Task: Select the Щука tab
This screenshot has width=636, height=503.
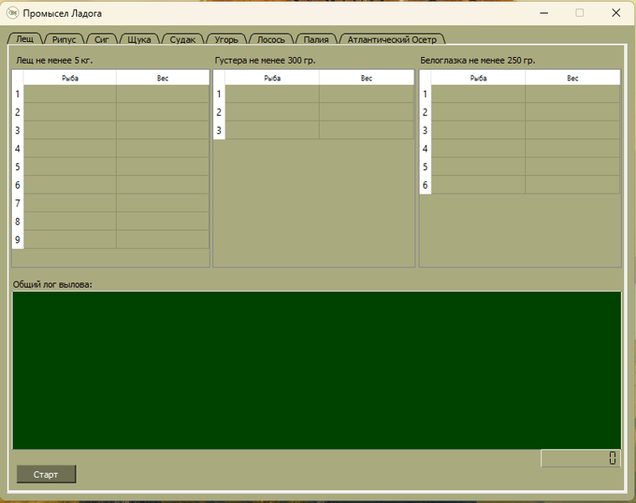Action: coord(139,39)
